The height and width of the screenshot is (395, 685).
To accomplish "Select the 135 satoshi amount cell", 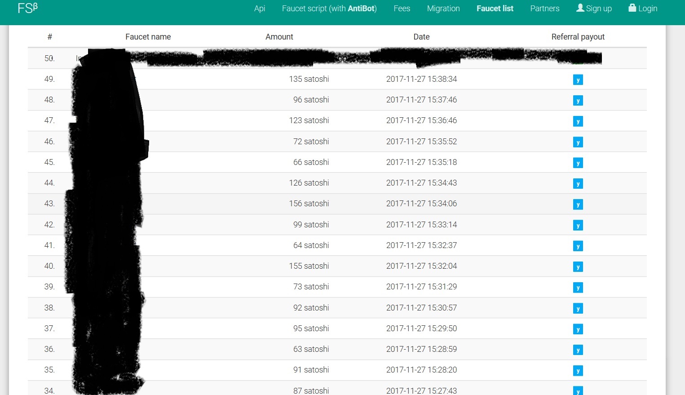I will tap(309, 79).
